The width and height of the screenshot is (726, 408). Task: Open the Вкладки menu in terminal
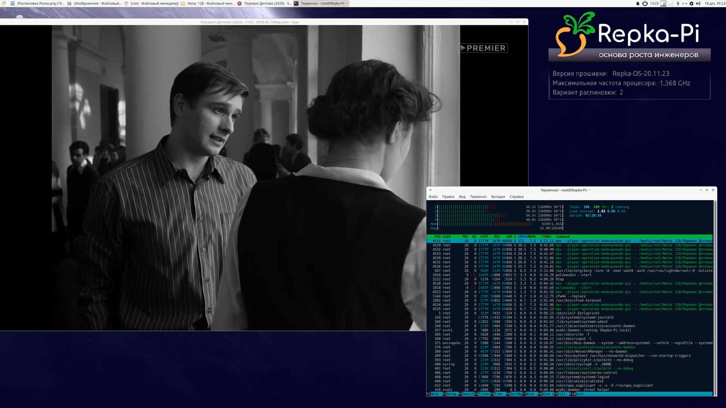(498, 197)
